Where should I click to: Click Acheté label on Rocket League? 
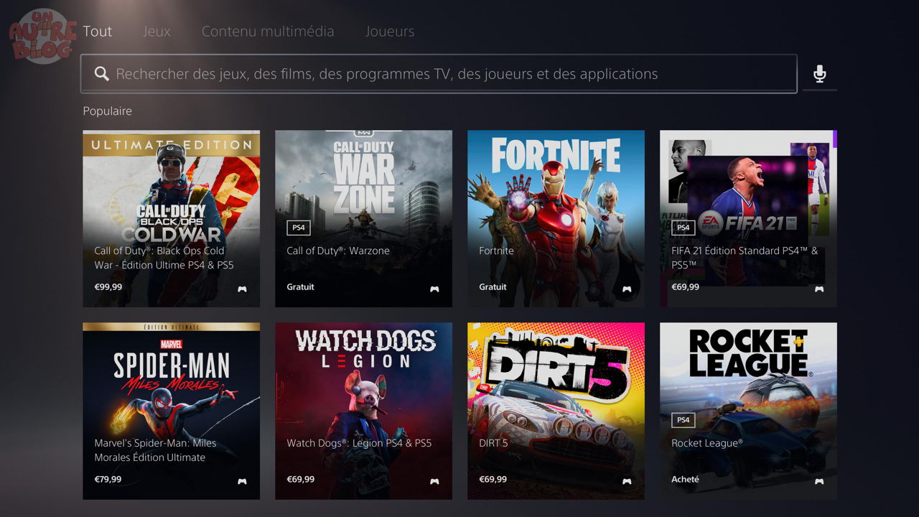tap(686, 480)
